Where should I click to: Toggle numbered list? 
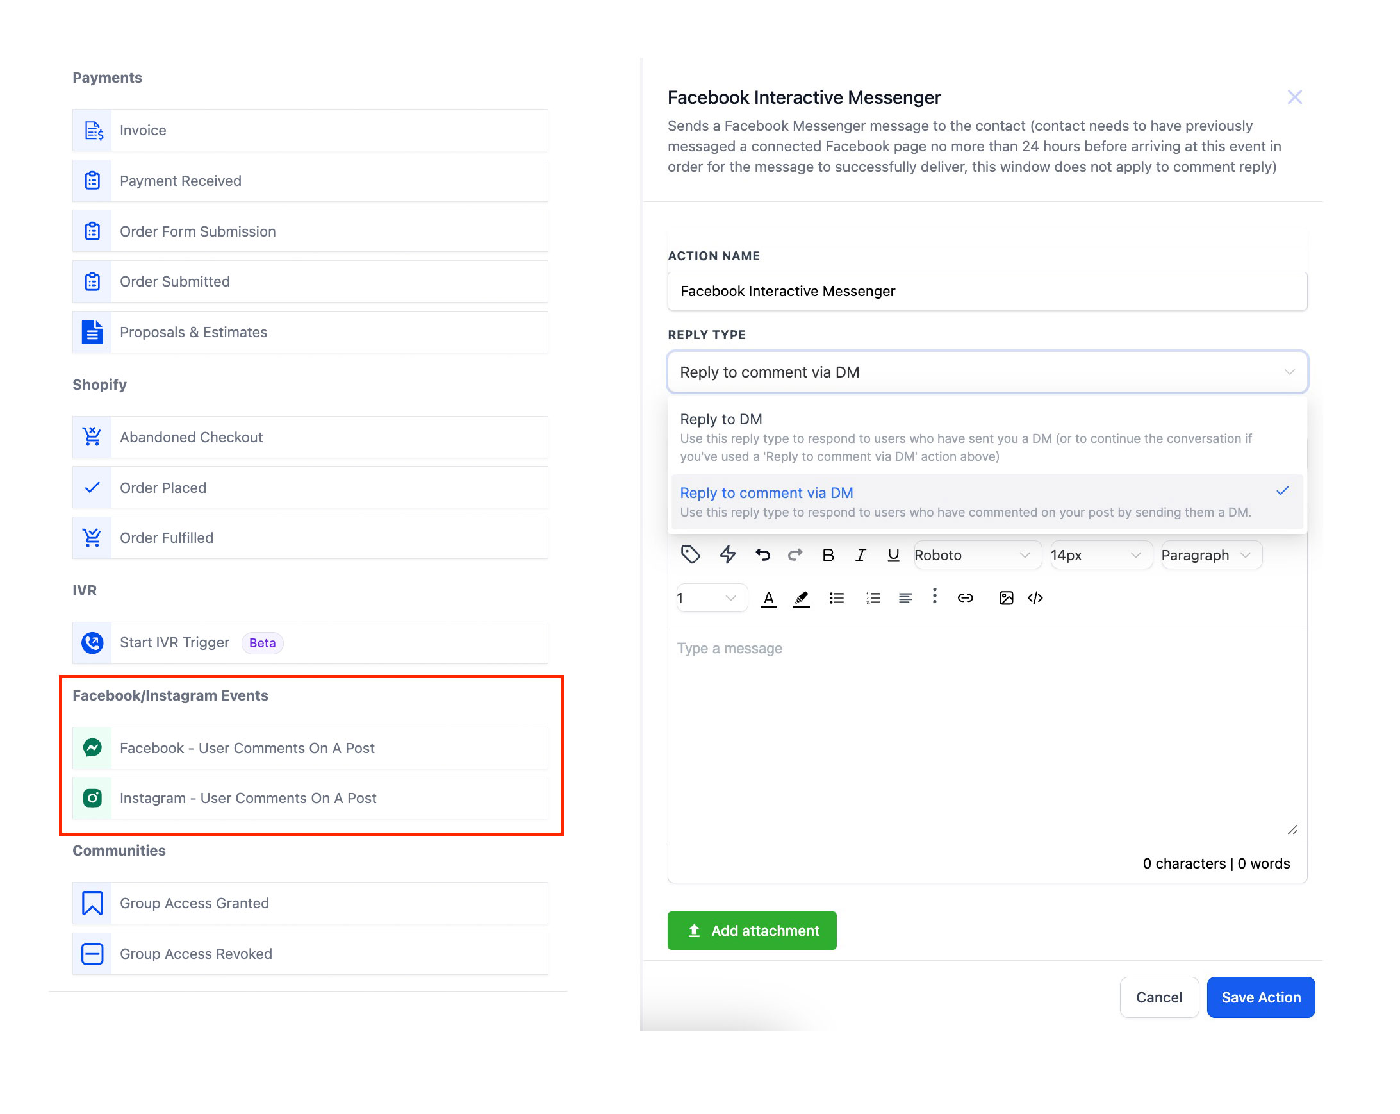pyautogui.click(x=873, y=598)
